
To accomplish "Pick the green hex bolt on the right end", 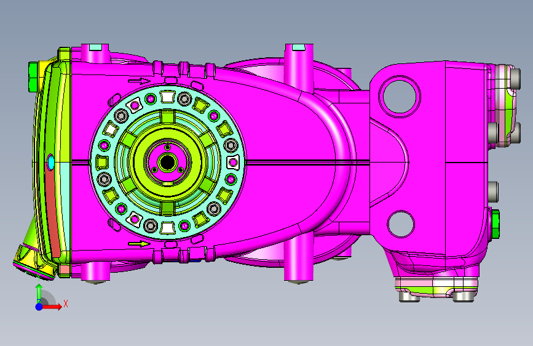I will click(x=495, y=225).
